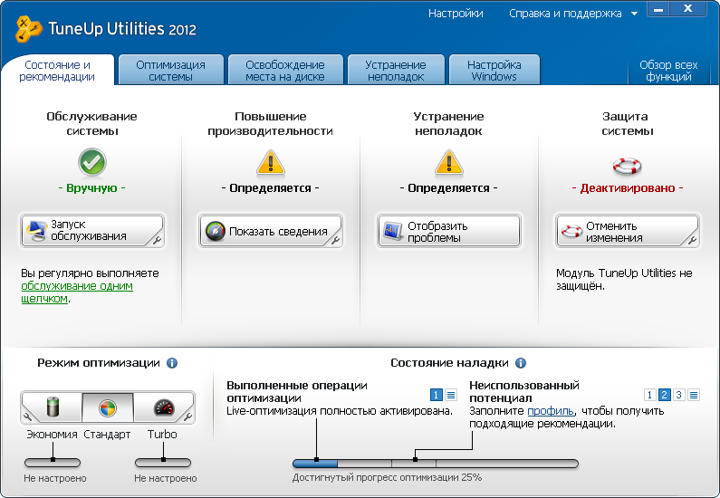Click Live-оптимизация полностью активирована text
The width and height of the screenshot is (720, 498).
point(340,411)
